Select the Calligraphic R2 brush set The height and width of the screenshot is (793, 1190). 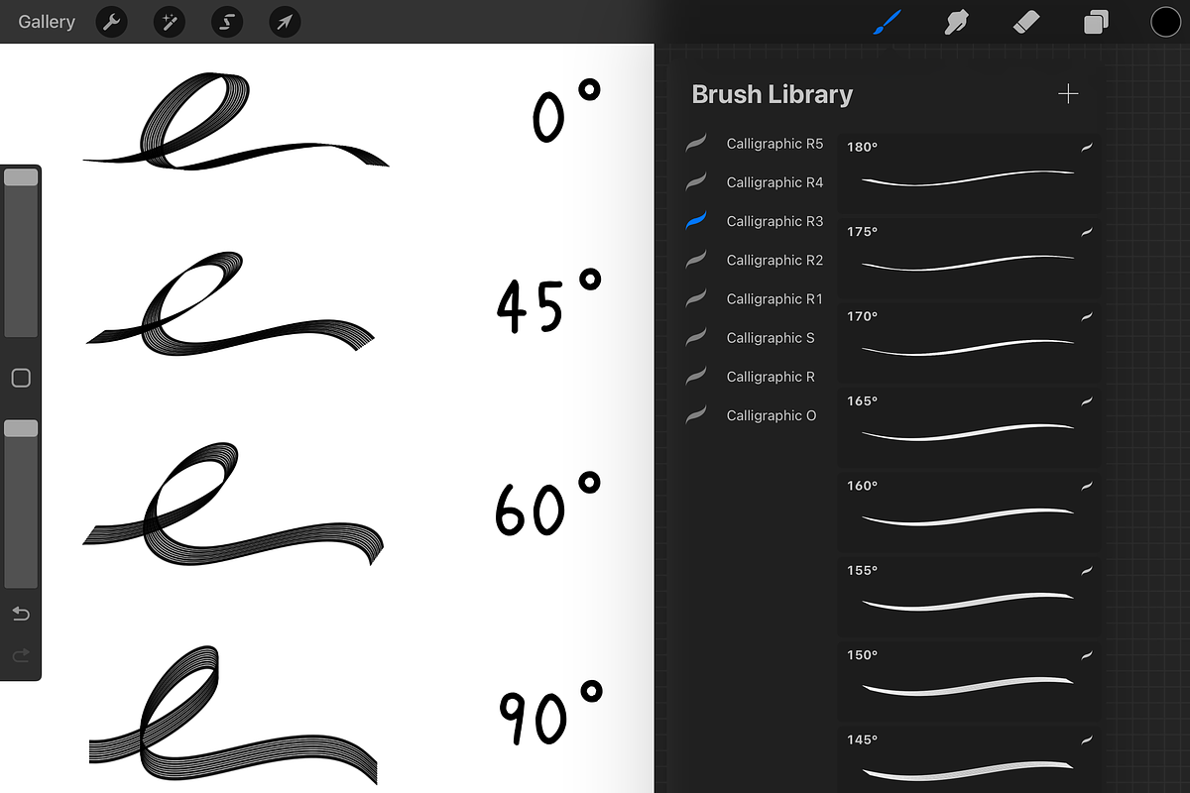point(755,260)
